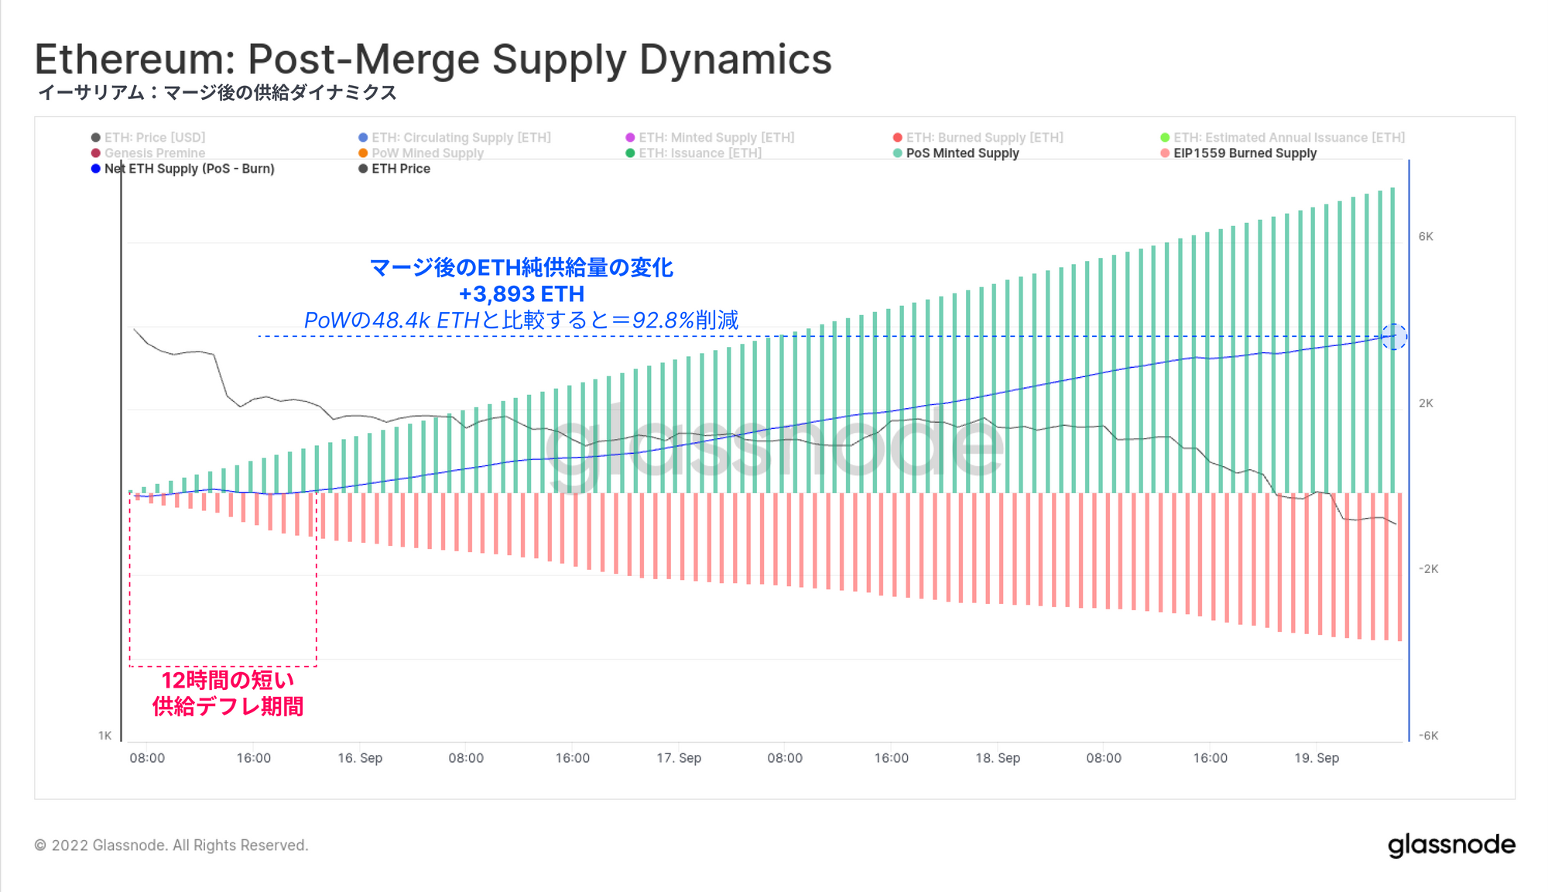1548x892 pixels.
Task: Click the glassnode logo at bottom right
Action: (x=1451, y=845)
